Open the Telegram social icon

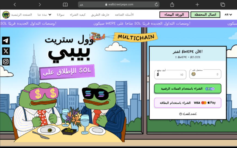[6, 41]
